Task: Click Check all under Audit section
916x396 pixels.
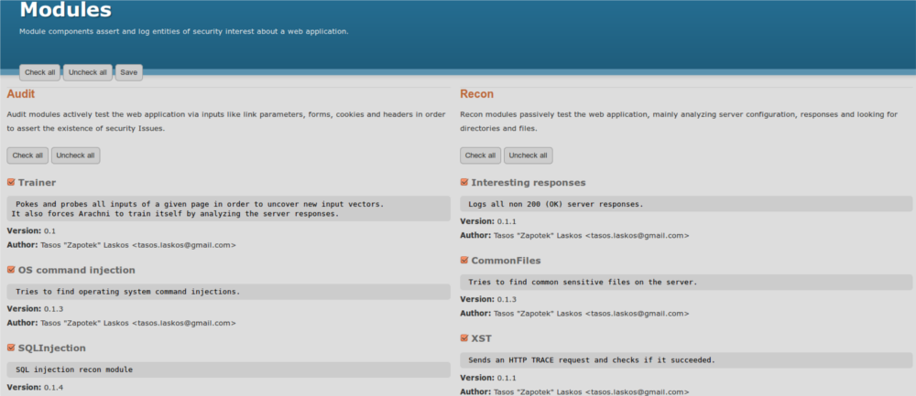Action: (x=27, y=155)
